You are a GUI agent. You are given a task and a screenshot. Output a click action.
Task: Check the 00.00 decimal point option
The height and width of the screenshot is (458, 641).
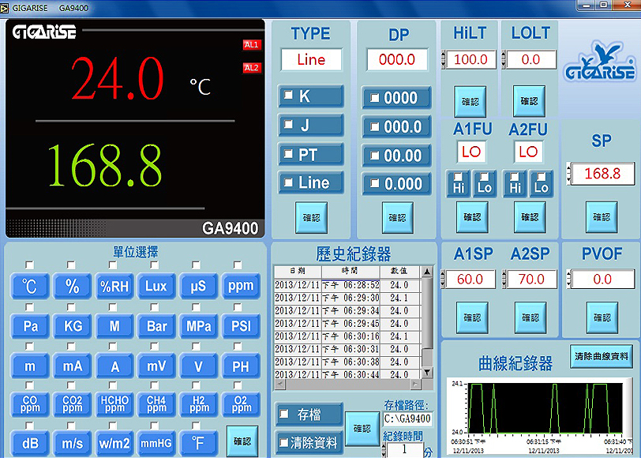[x=374, y=156]
